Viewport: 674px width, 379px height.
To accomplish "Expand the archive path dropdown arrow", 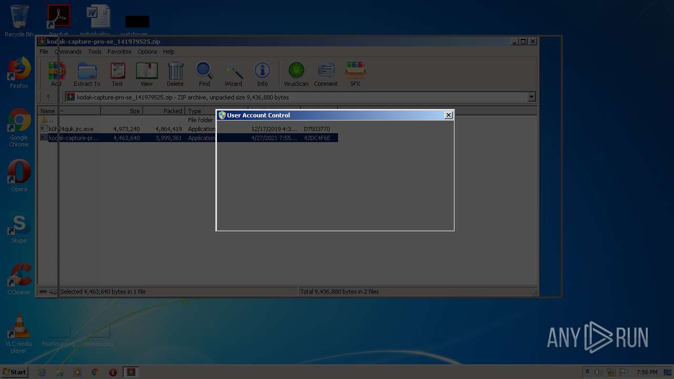I will coord(531,97).
